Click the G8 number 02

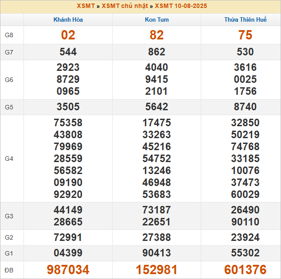[x=68, y=35]
